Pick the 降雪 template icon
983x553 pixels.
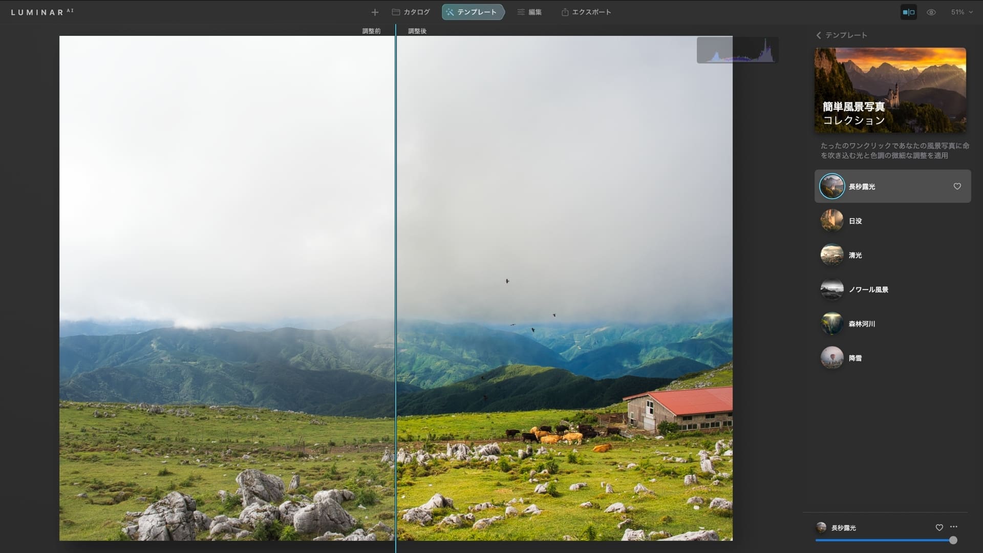pos(831,358)
